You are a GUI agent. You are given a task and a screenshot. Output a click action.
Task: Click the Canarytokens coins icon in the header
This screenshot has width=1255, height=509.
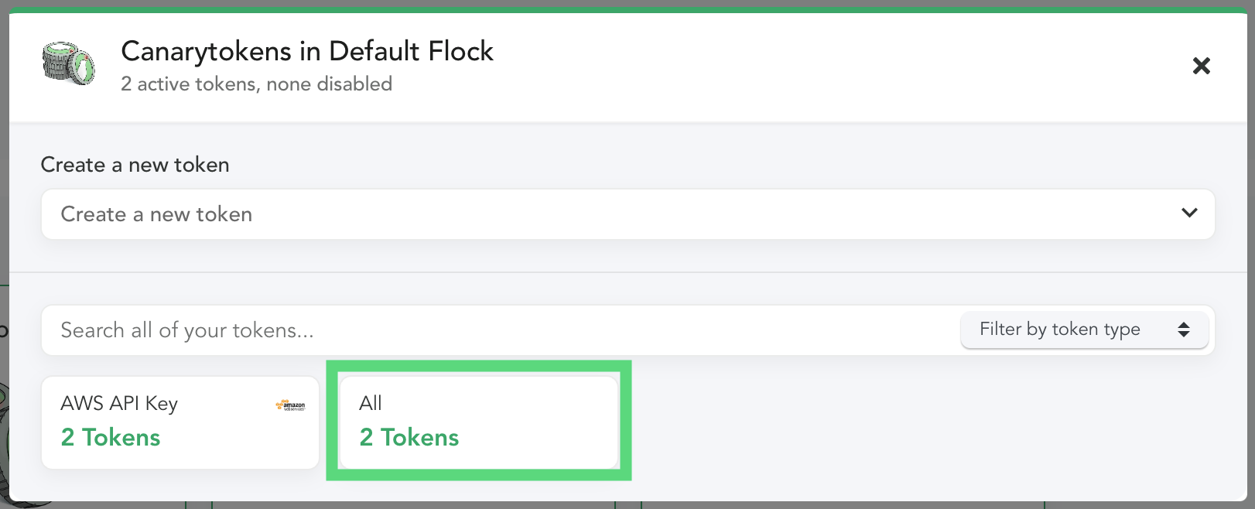68,63
